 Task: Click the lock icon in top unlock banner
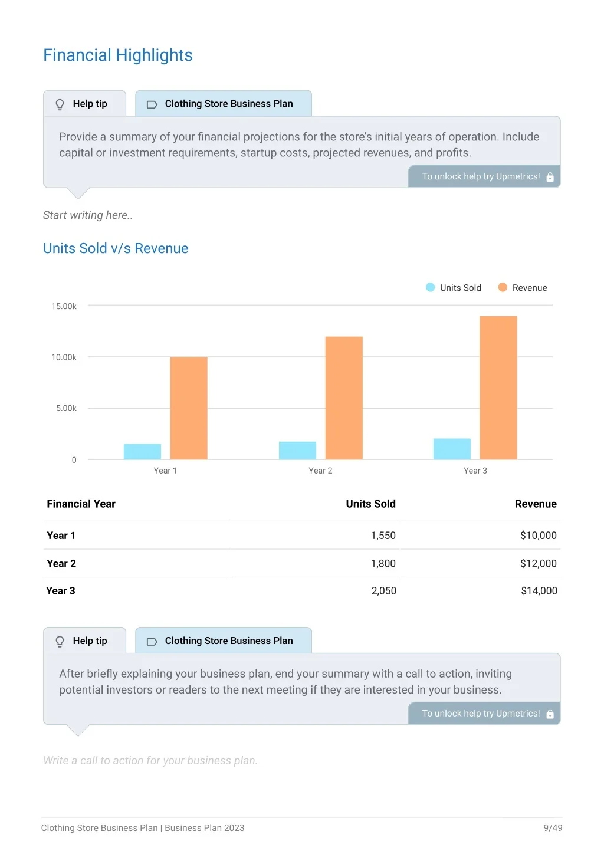[x=550, y=177]
